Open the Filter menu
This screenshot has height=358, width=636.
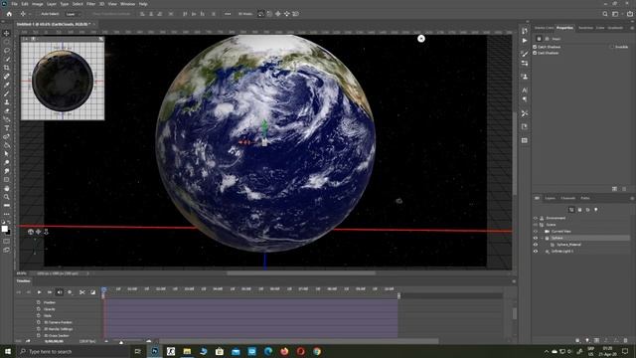[x=90, y=4]
